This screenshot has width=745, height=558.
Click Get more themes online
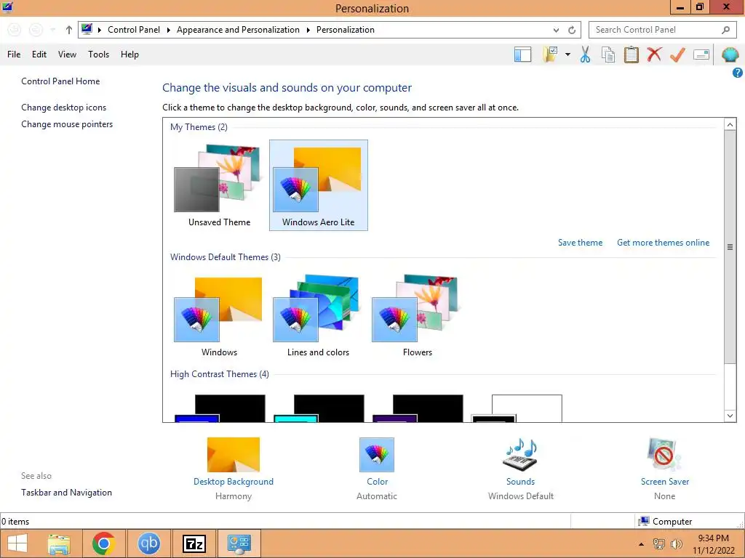click(x=664, y=243)
